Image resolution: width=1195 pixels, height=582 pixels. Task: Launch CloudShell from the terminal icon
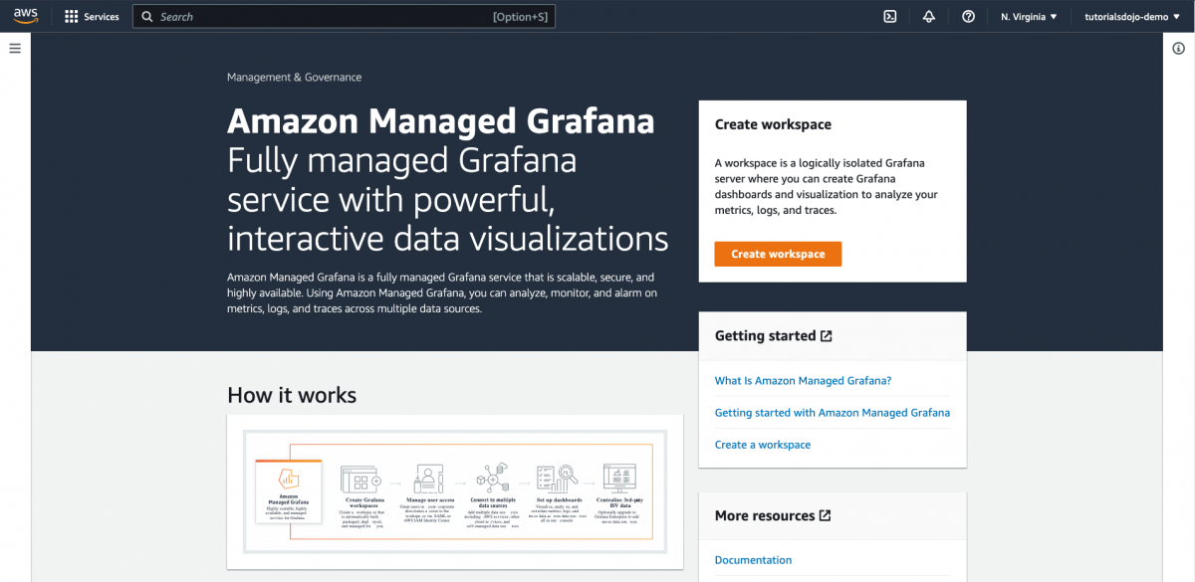[x=889, y=16]
